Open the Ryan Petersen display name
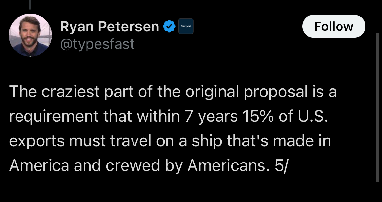 [x=110, y=27]
